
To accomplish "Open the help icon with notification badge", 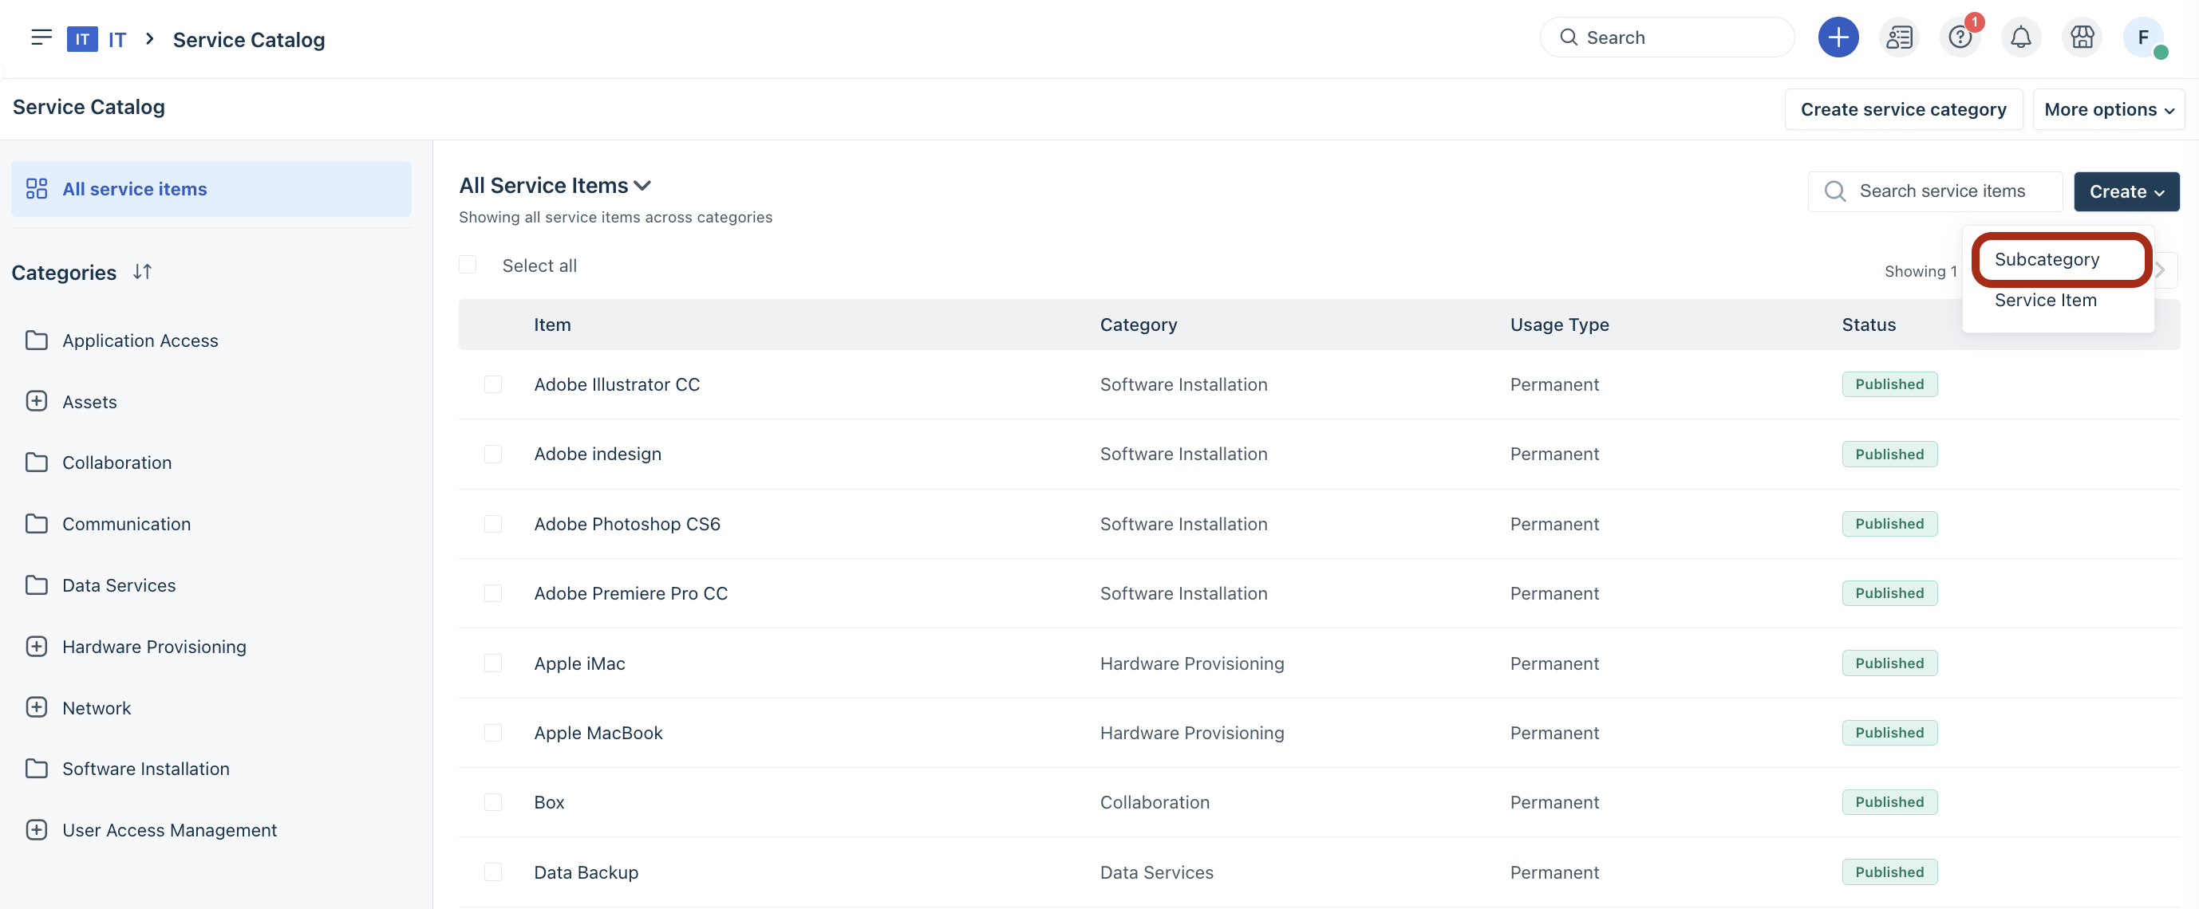I will coord(1959,37).
